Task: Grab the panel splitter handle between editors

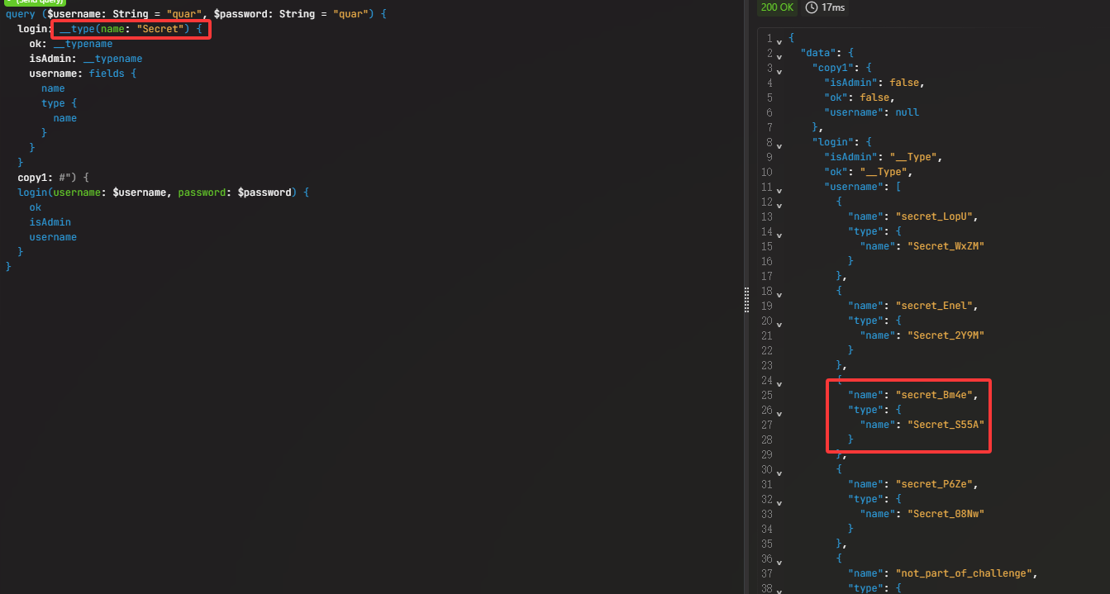Action: (747, 297)
